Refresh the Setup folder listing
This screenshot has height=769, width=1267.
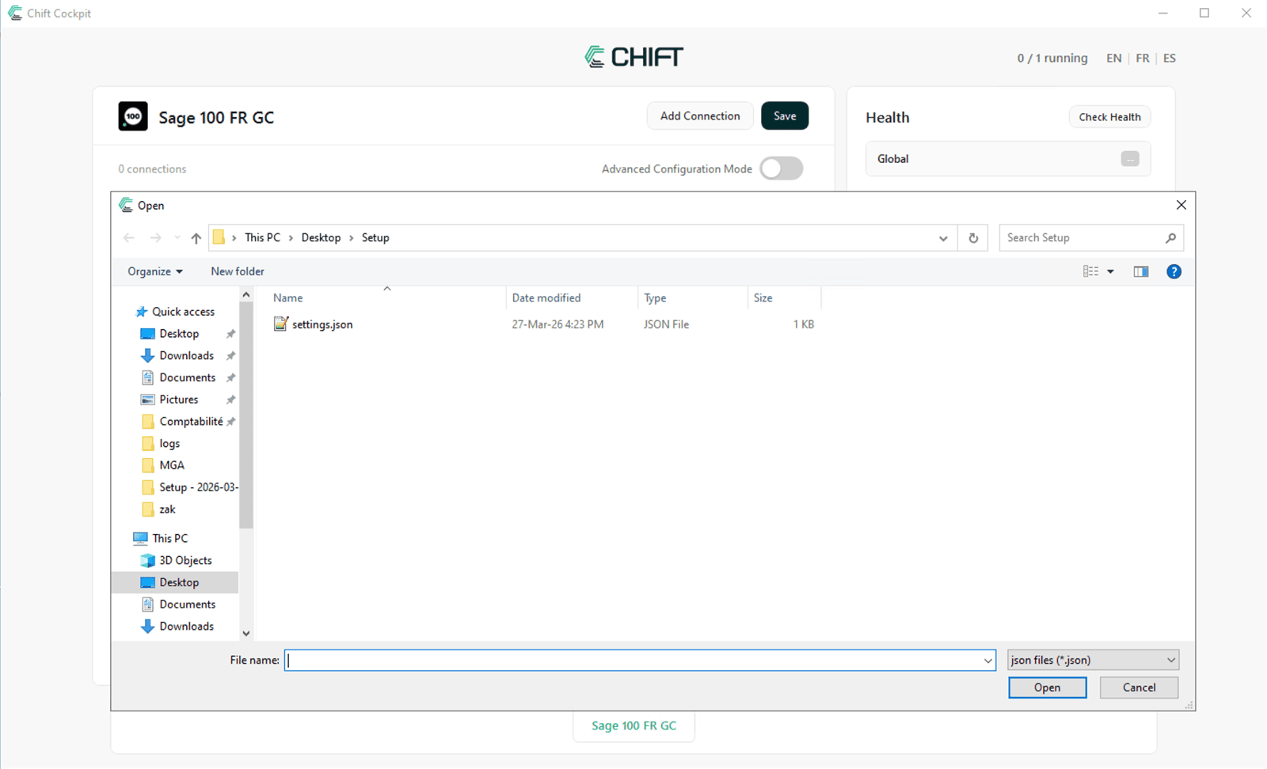point(973,238)
